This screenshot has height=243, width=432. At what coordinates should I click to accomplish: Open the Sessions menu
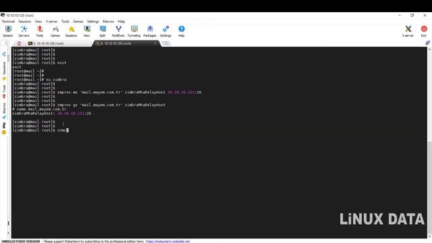[x=24, y=22]
